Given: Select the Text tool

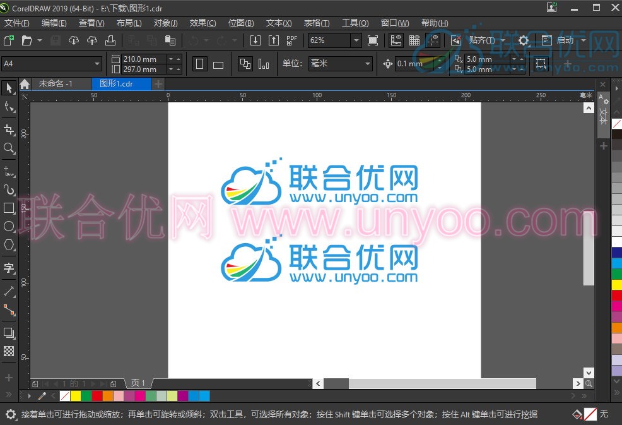Looking at the screenshot, I should click(x=9, y=268).
